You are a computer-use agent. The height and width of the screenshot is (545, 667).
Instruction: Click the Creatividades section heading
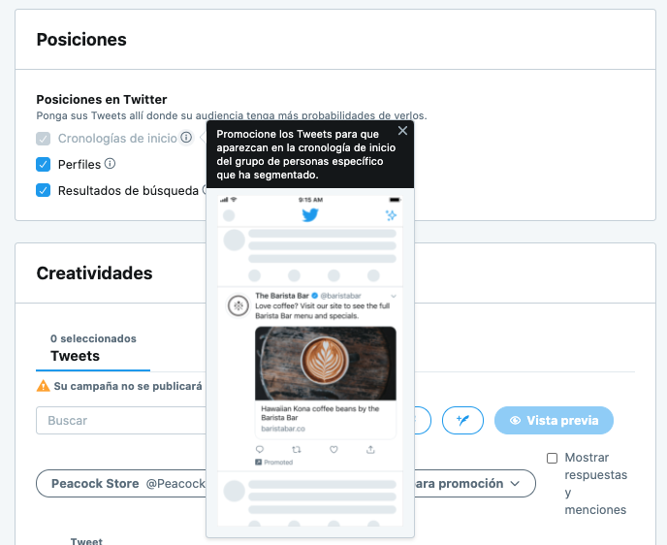tap(94, 272)
